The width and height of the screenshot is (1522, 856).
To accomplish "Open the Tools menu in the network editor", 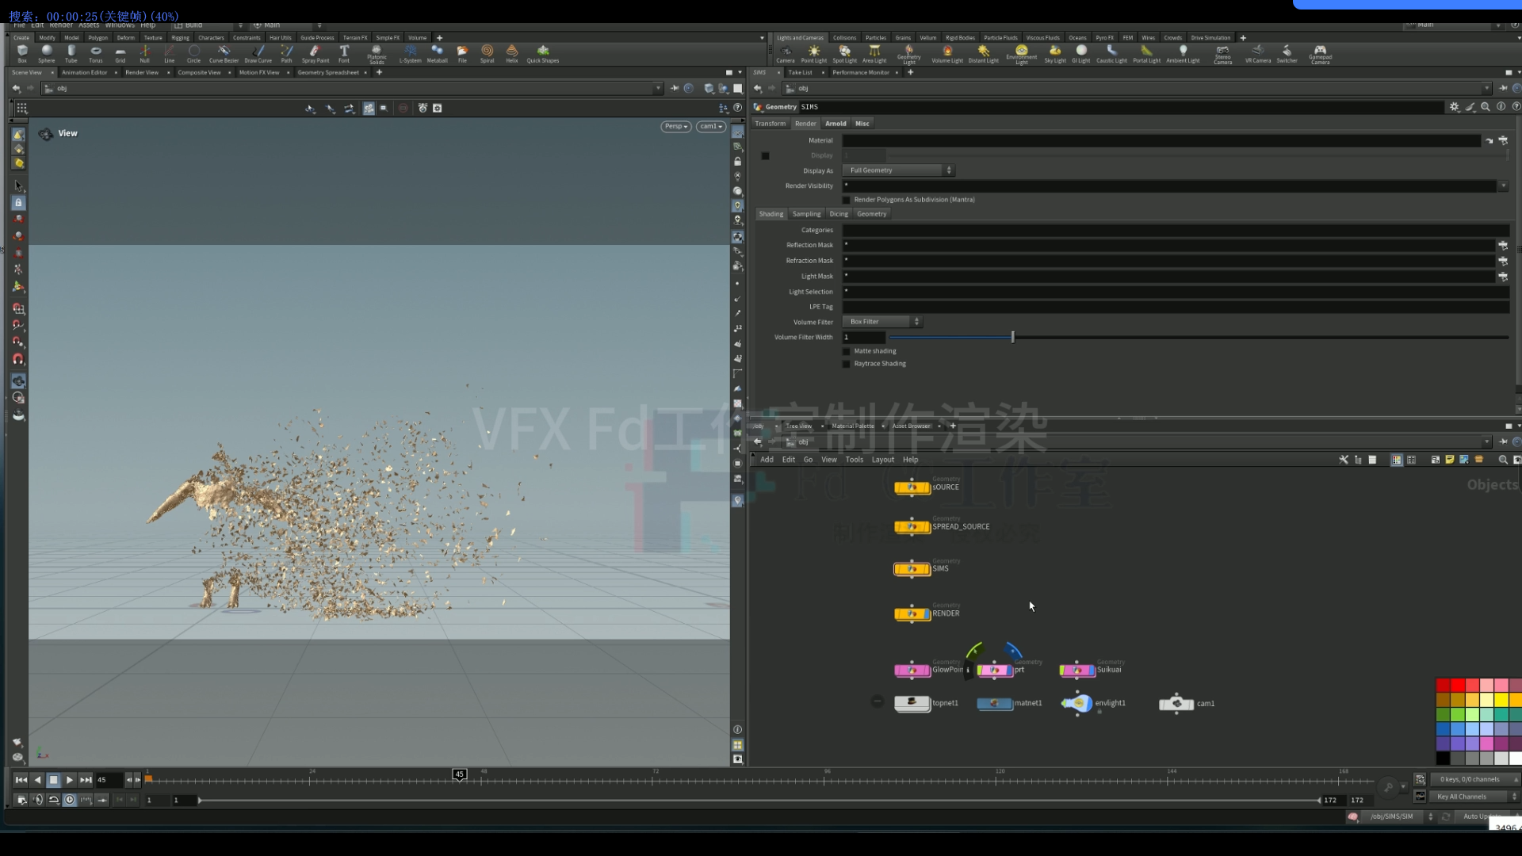I will [x=855, y=460].
